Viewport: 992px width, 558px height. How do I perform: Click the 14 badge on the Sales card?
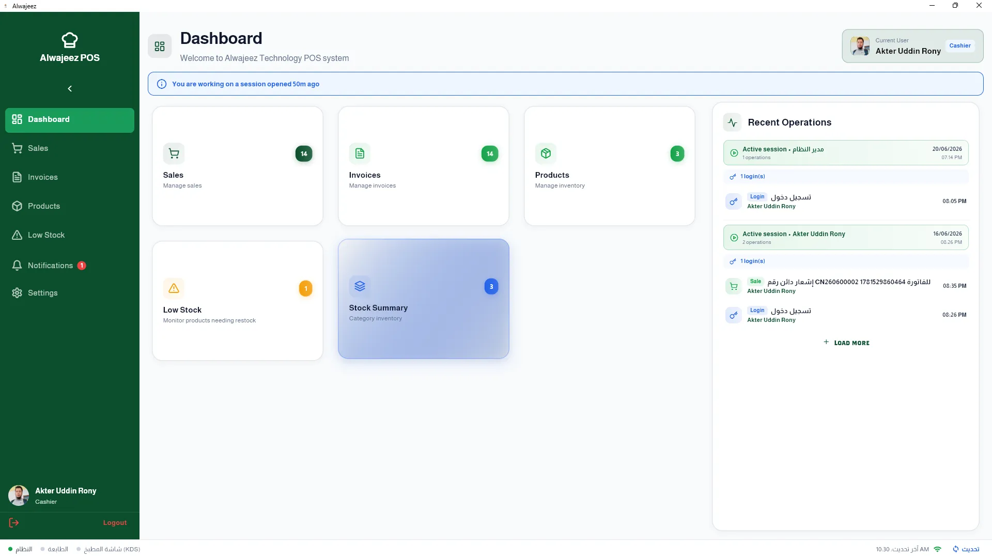[x=304, y=154]
